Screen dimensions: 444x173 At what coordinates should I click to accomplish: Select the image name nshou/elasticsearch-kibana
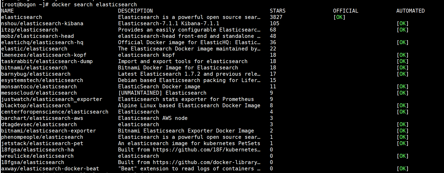pyautogui.click(x=42, y=23)
